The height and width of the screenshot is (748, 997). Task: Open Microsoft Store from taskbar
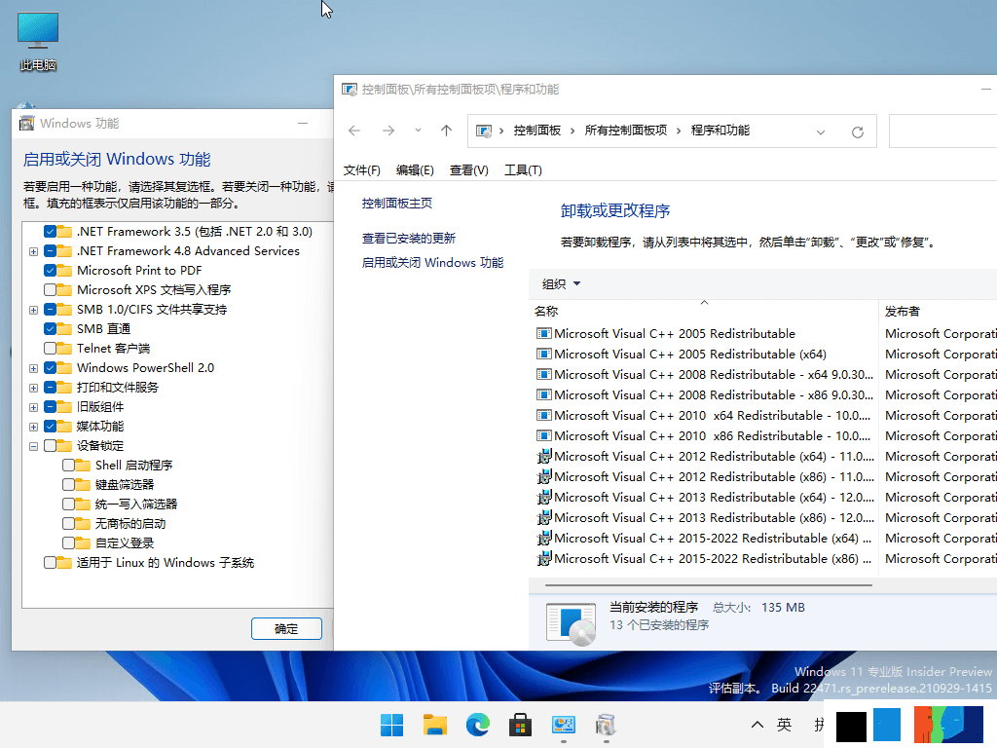520,725
